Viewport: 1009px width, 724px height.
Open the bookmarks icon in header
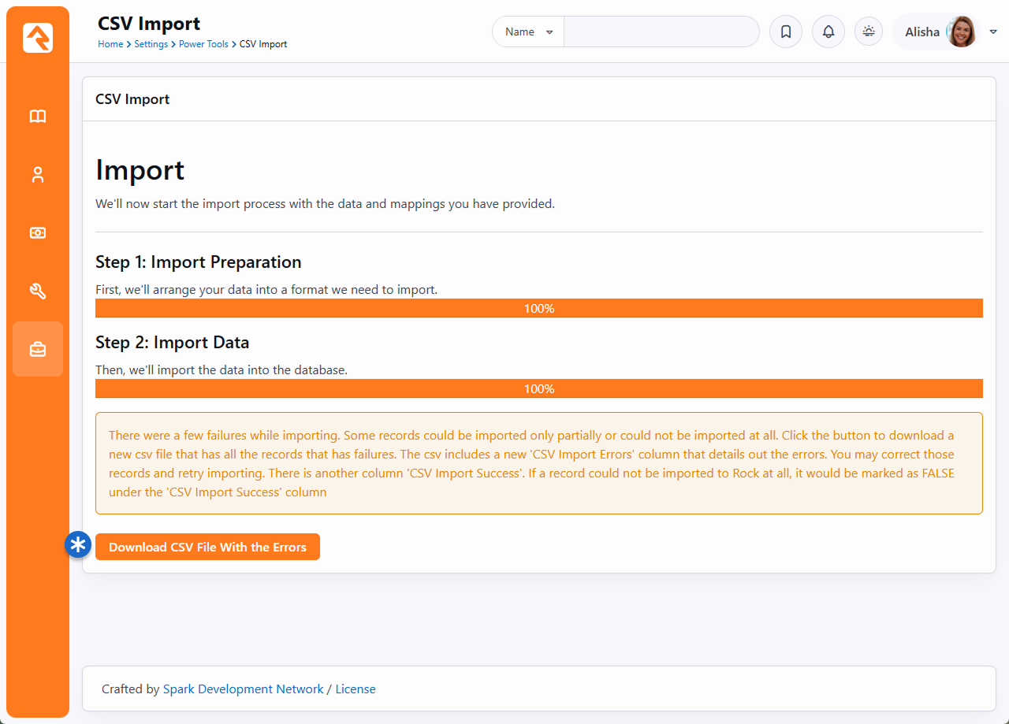click(x=785, y=32)
